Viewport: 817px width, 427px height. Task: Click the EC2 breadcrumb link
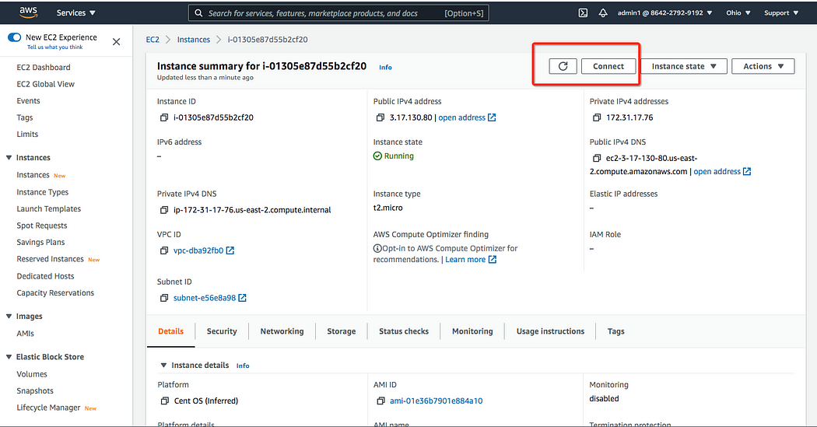(153, 40)
